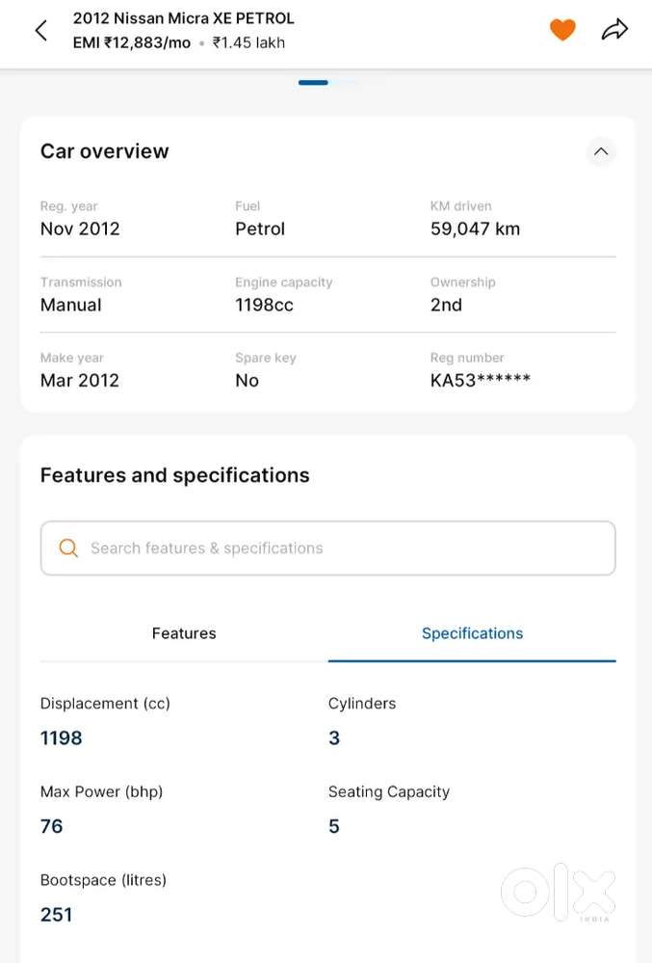The width and height of the screenshot is (652, 963).
Task: Click the search magnifier icon
Action: [68, 548]
